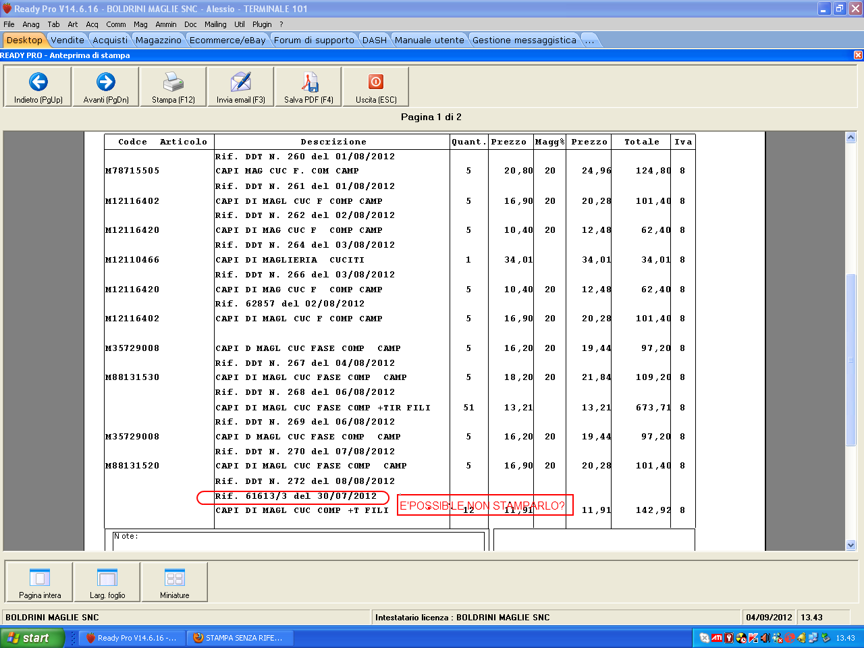Click total value 673,71
Image resolution: width=864 pixels, height=648 pixels.
pyautogui.click(x=653, y=408)
